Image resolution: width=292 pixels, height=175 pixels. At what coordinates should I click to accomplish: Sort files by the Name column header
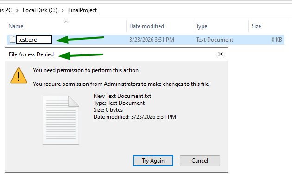pos(16,26)
